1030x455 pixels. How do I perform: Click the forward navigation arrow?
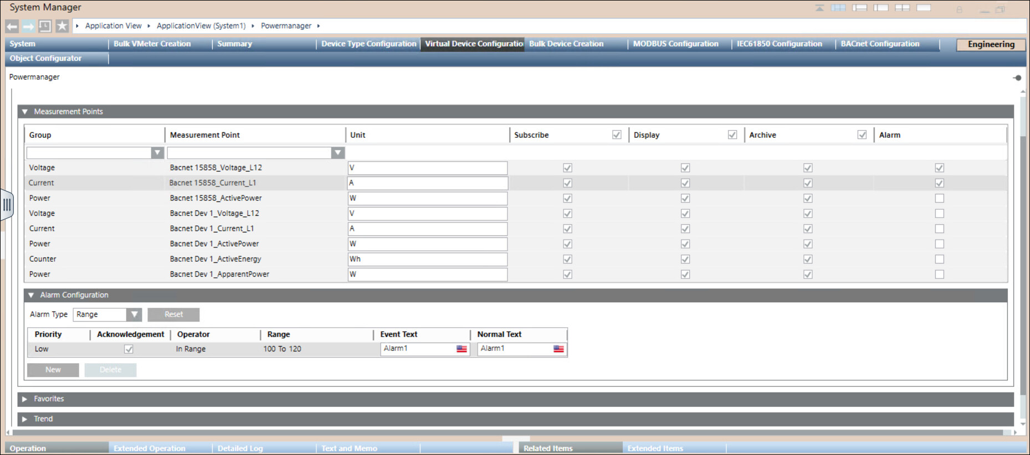tap(29, 26)
